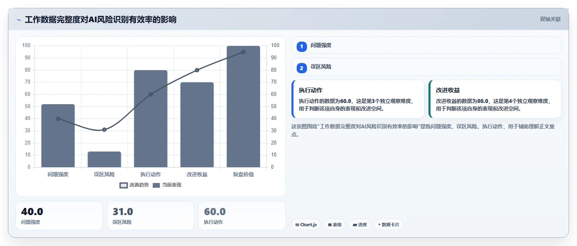Select the 执行动作 info card
This screenshot has width=577, height=246.
tap(358, 99)
